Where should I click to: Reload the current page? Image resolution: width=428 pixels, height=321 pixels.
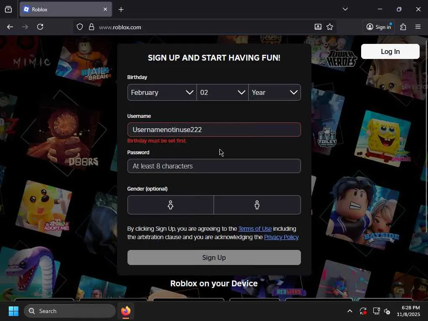click(40, 27)
